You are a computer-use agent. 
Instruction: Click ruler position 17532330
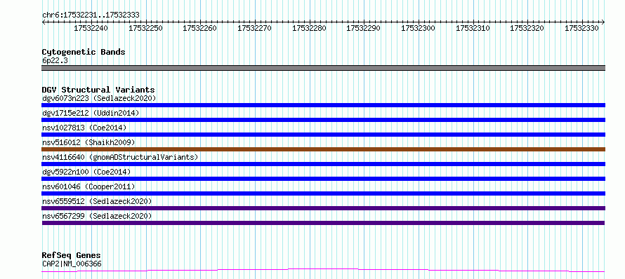pos(581,28)
